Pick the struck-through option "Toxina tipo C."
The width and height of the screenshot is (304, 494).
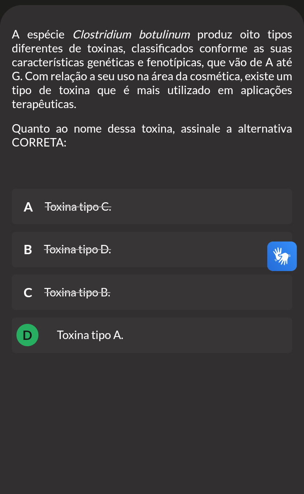pos(78,207)
